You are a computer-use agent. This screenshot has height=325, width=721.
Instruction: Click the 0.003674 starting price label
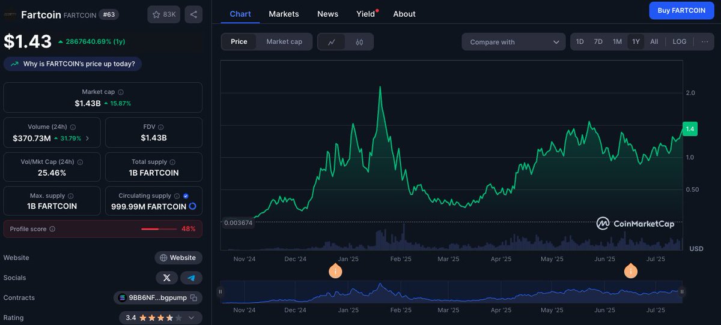click(238, 222)
